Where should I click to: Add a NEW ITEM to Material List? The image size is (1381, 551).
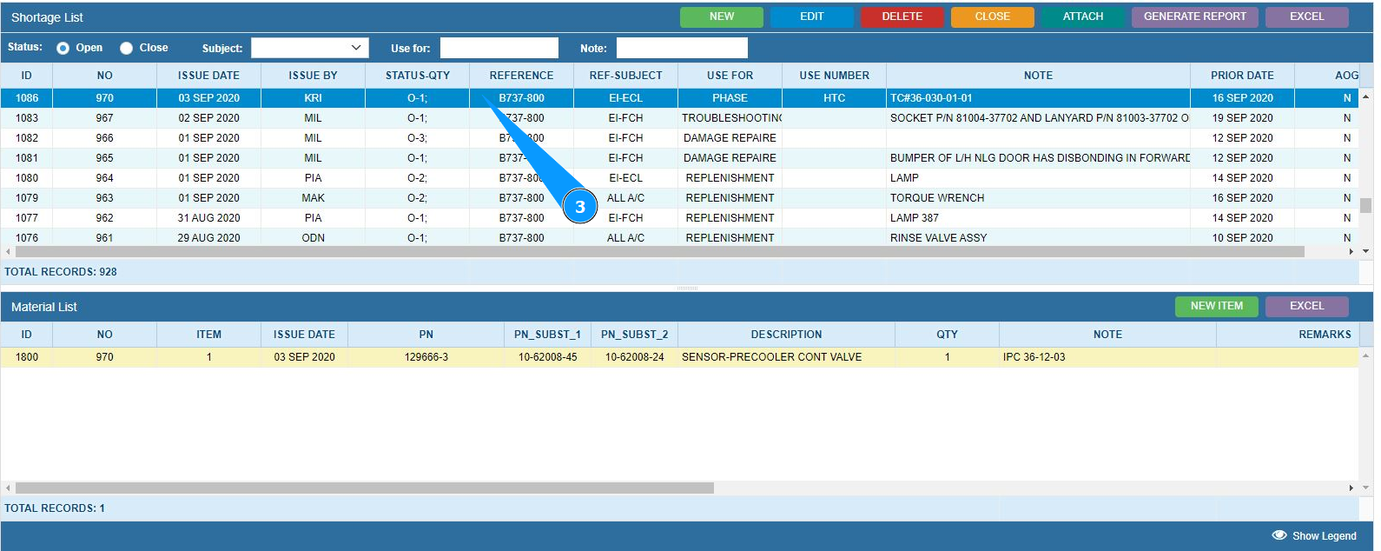tap(1216, 306)
